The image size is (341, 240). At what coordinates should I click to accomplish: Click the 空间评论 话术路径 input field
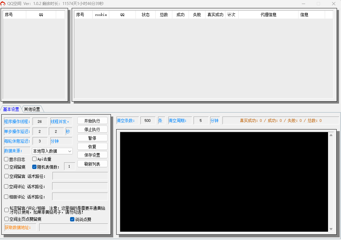pyautogui.click(x=80, y=186)
